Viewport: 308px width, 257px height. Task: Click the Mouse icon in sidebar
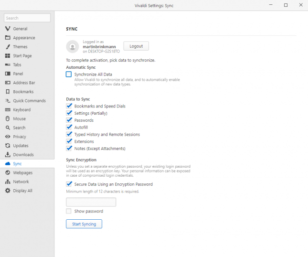8,118
